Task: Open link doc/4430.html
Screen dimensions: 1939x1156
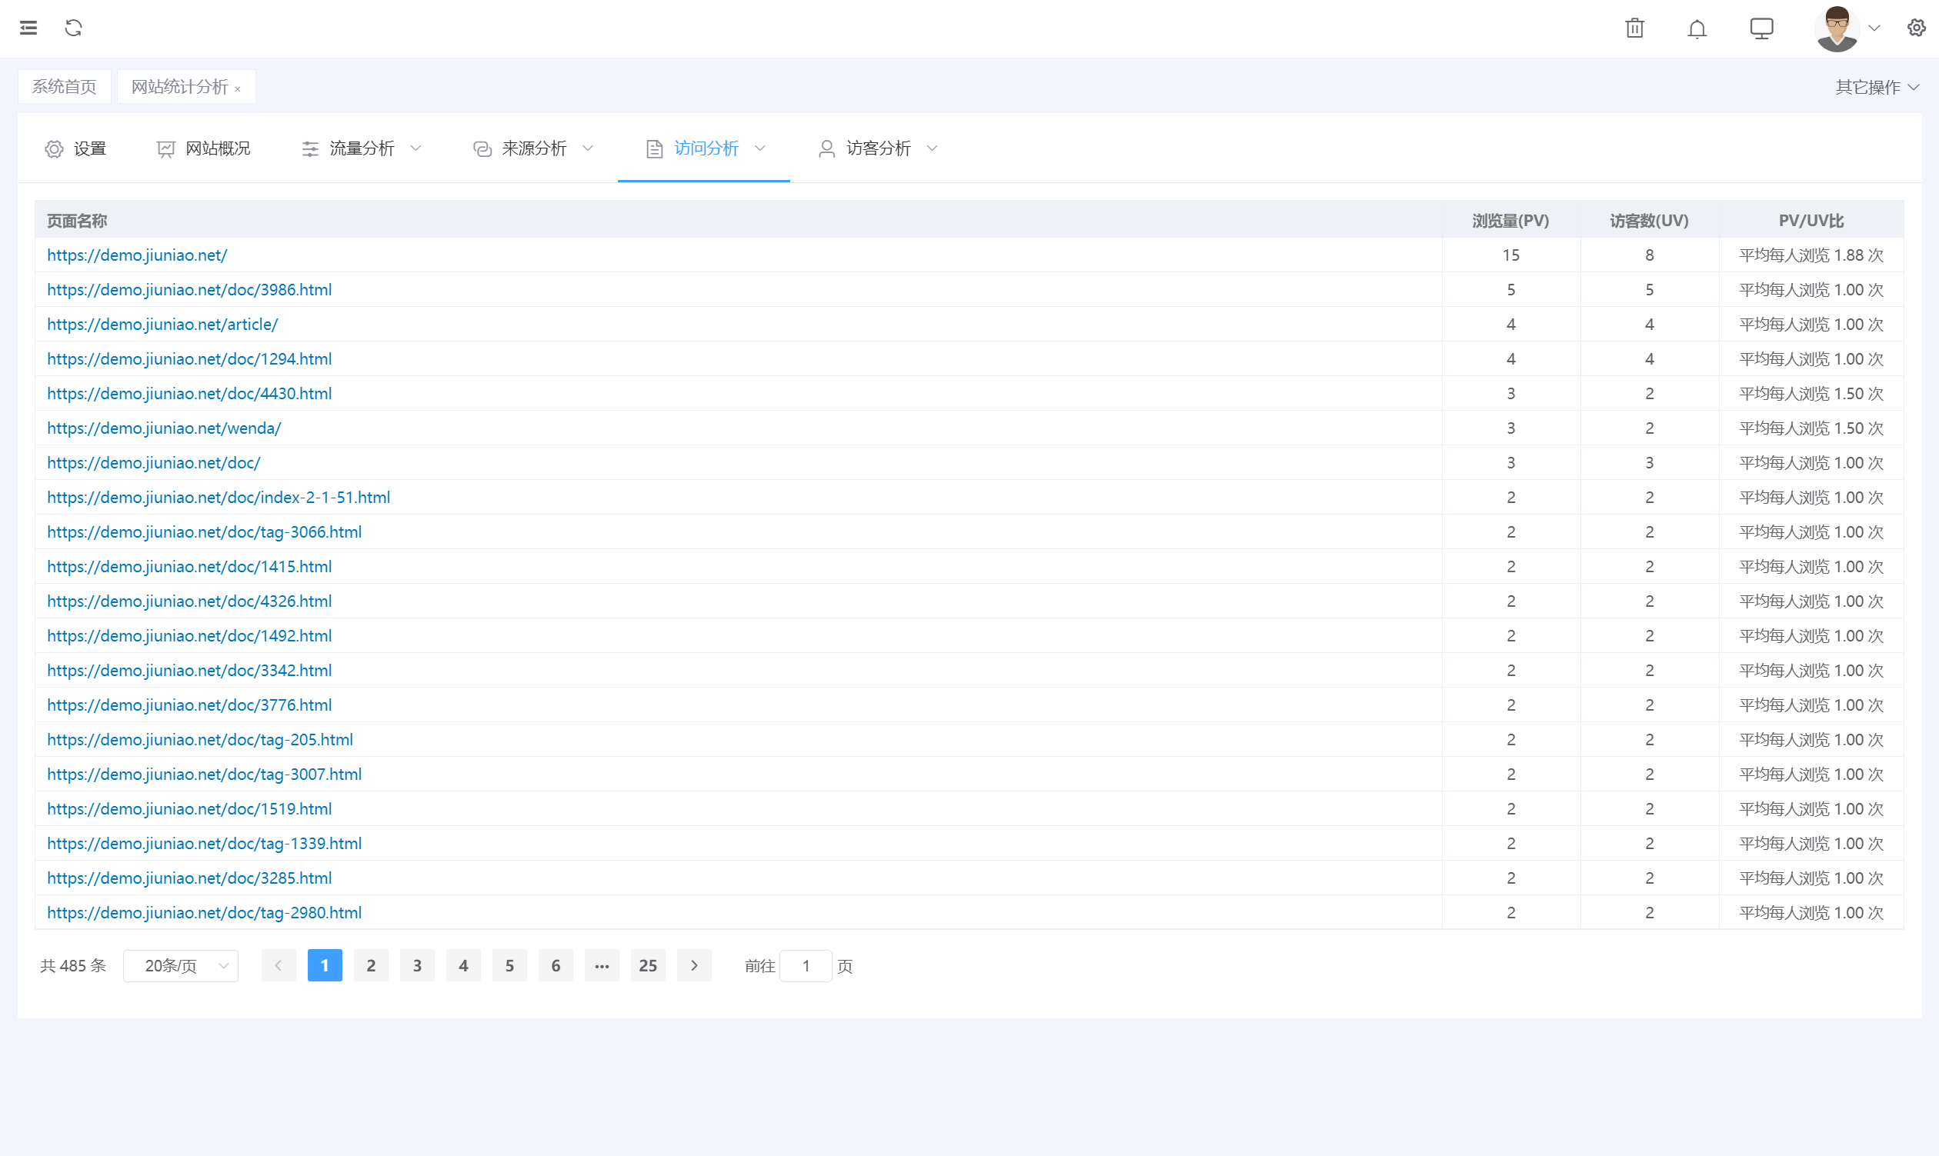Action: [189, 393]
